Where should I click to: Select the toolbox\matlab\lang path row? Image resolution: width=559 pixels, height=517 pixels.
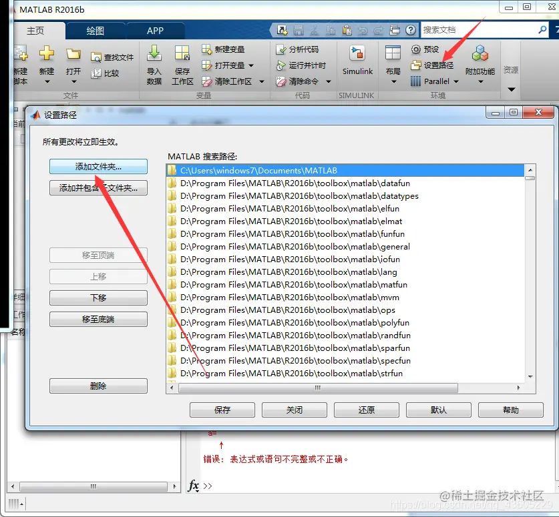coord(345,272)
